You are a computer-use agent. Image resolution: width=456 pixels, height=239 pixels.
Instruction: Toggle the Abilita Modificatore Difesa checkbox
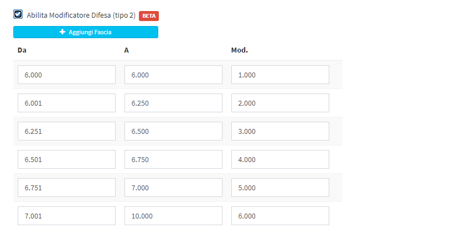pos(18,15)
